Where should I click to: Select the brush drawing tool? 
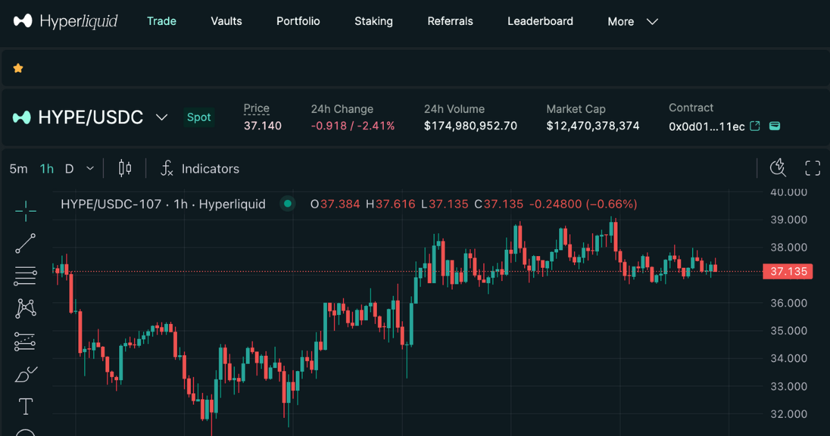(x=26, y=374)
